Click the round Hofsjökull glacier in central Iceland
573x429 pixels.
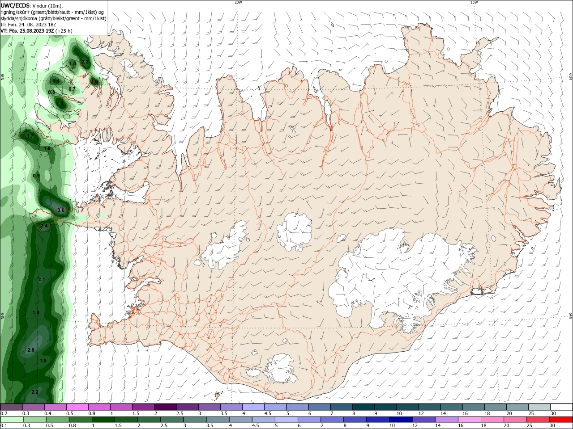[294, 231]
